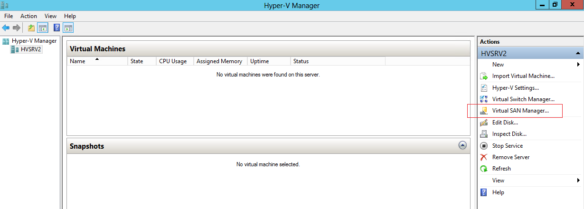Toggle the Show/Hide Console Tree toolbar icon

pos(43,28)
